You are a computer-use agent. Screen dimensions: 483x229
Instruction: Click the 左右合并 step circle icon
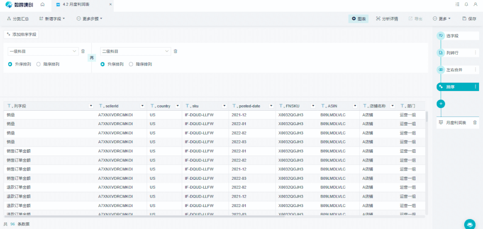441,70
